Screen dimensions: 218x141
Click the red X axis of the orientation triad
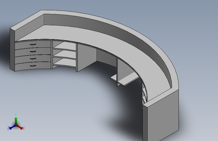point(19,127)
